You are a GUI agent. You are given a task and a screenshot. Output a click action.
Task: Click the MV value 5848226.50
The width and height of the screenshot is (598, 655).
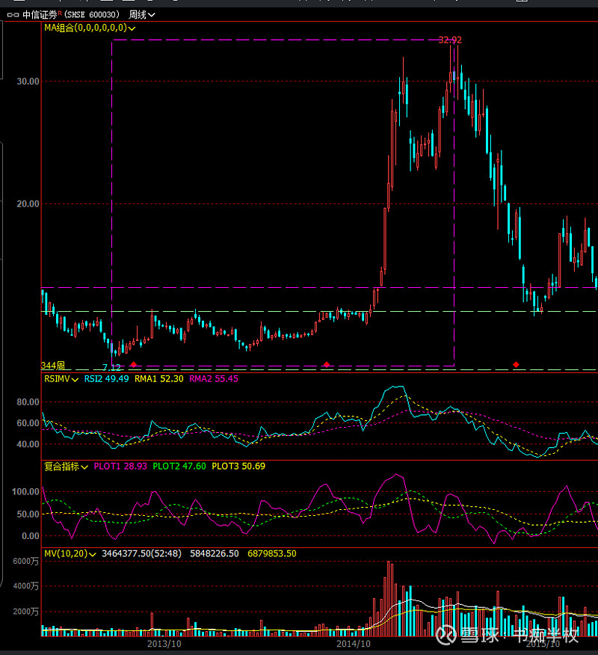pos(215,553)
